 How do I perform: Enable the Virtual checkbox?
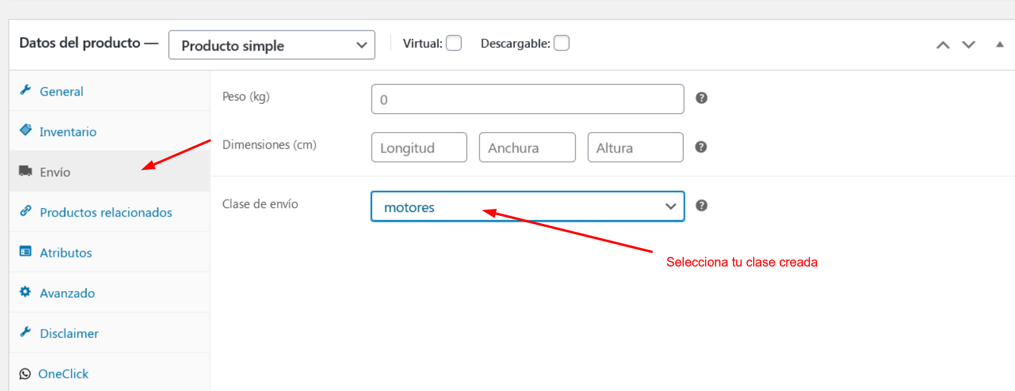(454, 43)
